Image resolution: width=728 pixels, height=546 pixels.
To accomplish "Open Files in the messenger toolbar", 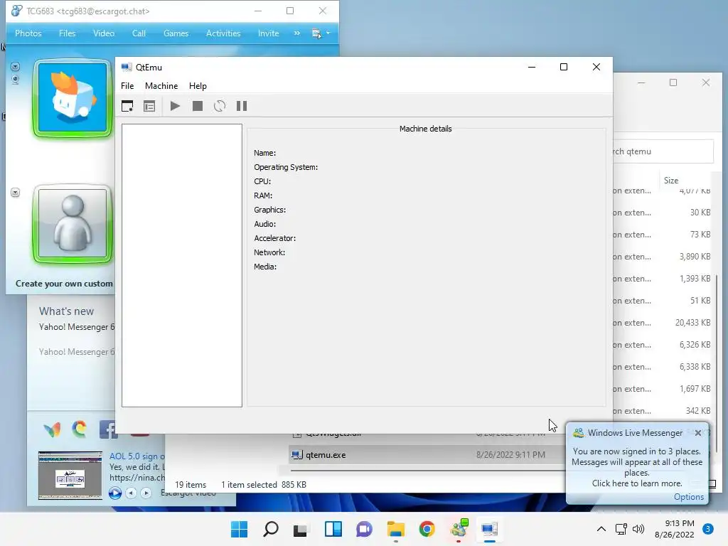I will (67, 33).
